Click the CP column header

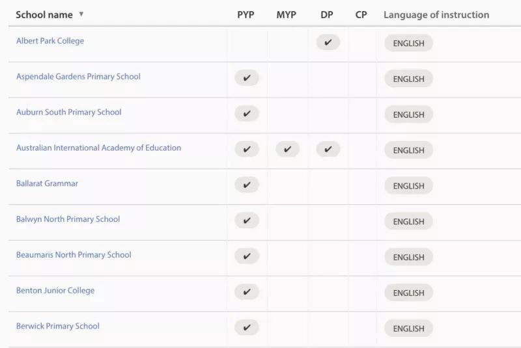pyautogui.click(x=361, y=14)
